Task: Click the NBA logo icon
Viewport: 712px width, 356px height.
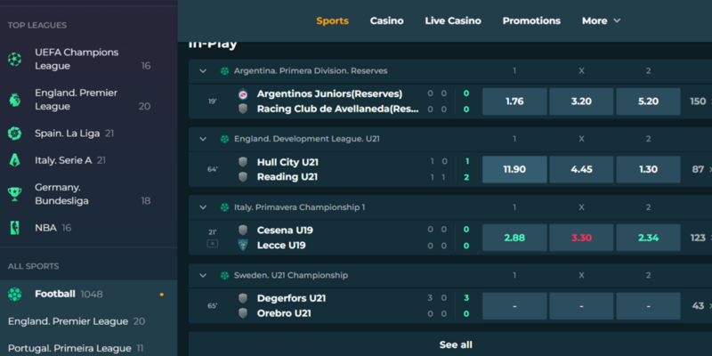Action: click(x=14, y=228)
